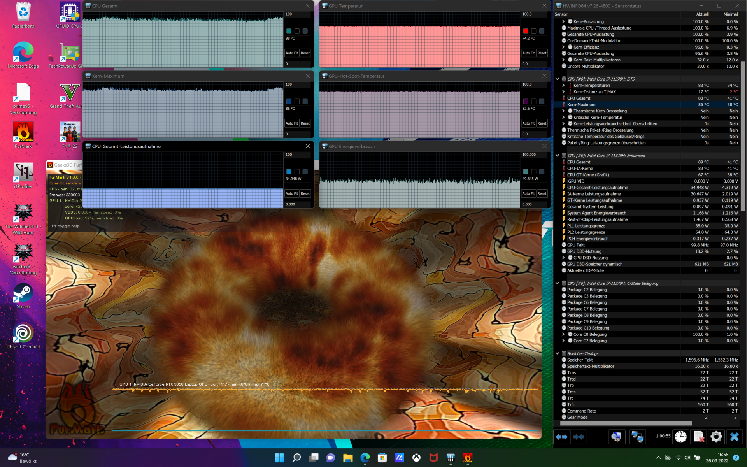The image size is (747, 467).
Task: Open prime95 Verknüpfung desktop shortcut
Action: point(23,99)
